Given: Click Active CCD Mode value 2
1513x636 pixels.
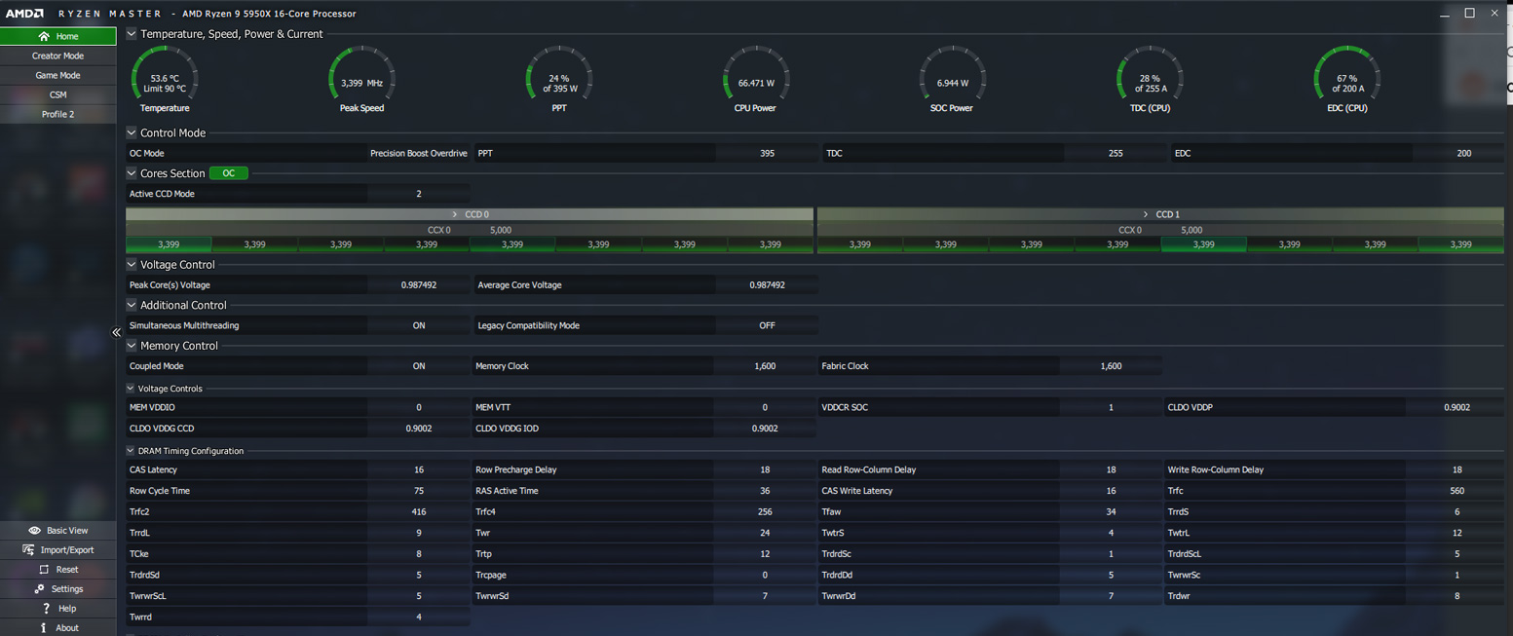Looking at the screenshot, I should 419,194.
